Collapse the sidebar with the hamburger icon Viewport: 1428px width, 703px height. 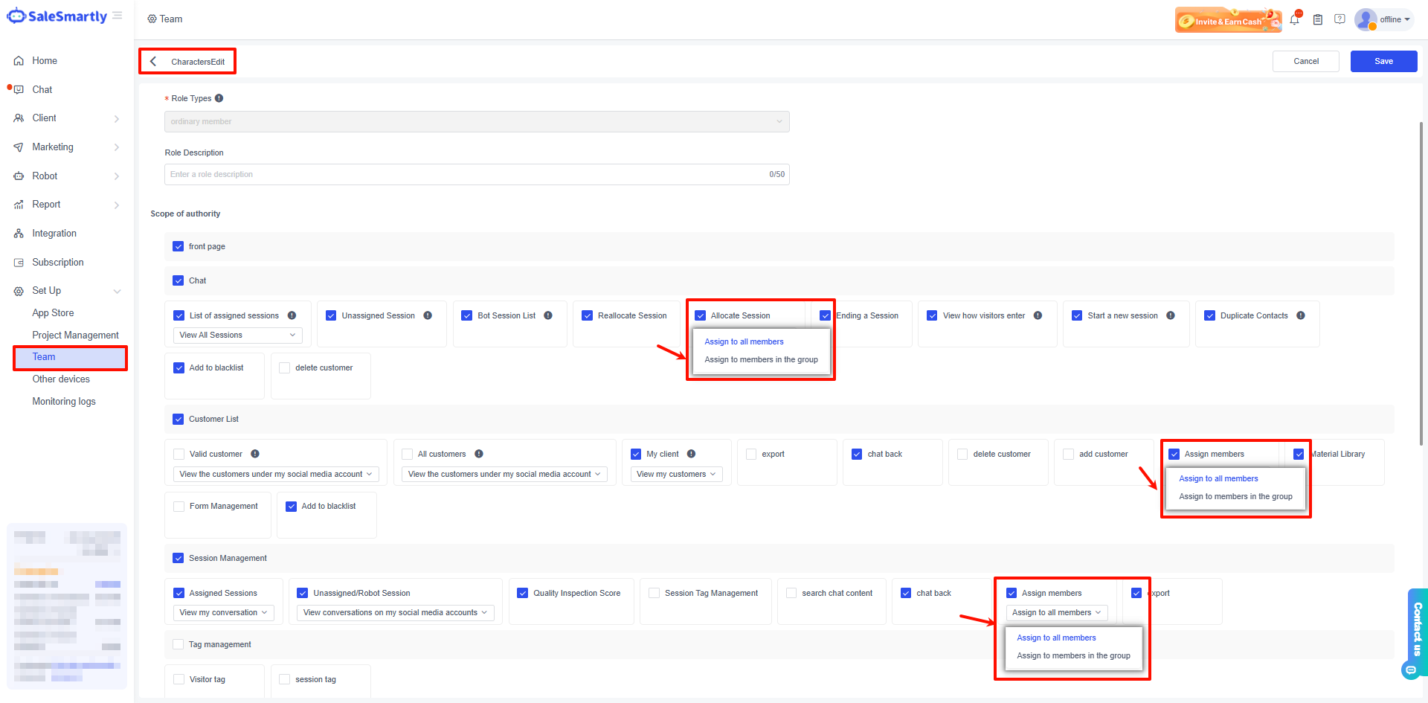[x=118, y=16]
